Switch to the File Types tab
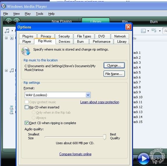167x166 pixels. tap(84, 36)
